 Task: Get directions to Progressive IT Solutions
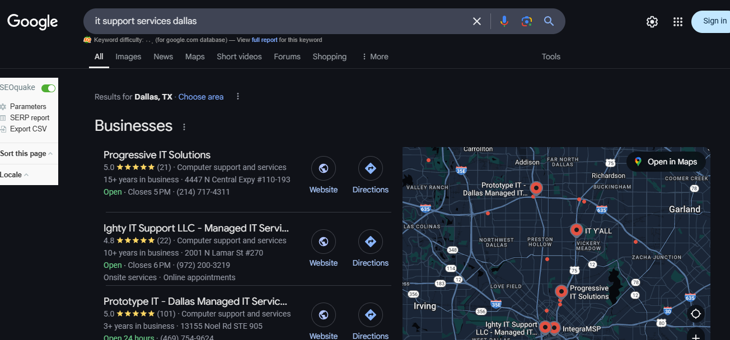tap(371, 168)
